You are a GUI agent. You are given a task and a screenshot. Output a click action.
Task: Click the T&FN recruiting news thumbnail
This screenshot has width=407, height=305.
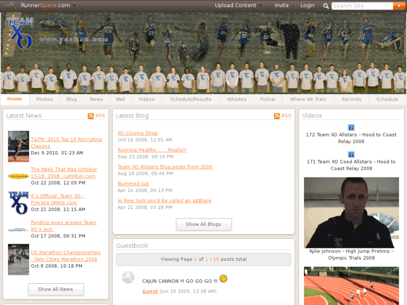click(x=18, y=147)
